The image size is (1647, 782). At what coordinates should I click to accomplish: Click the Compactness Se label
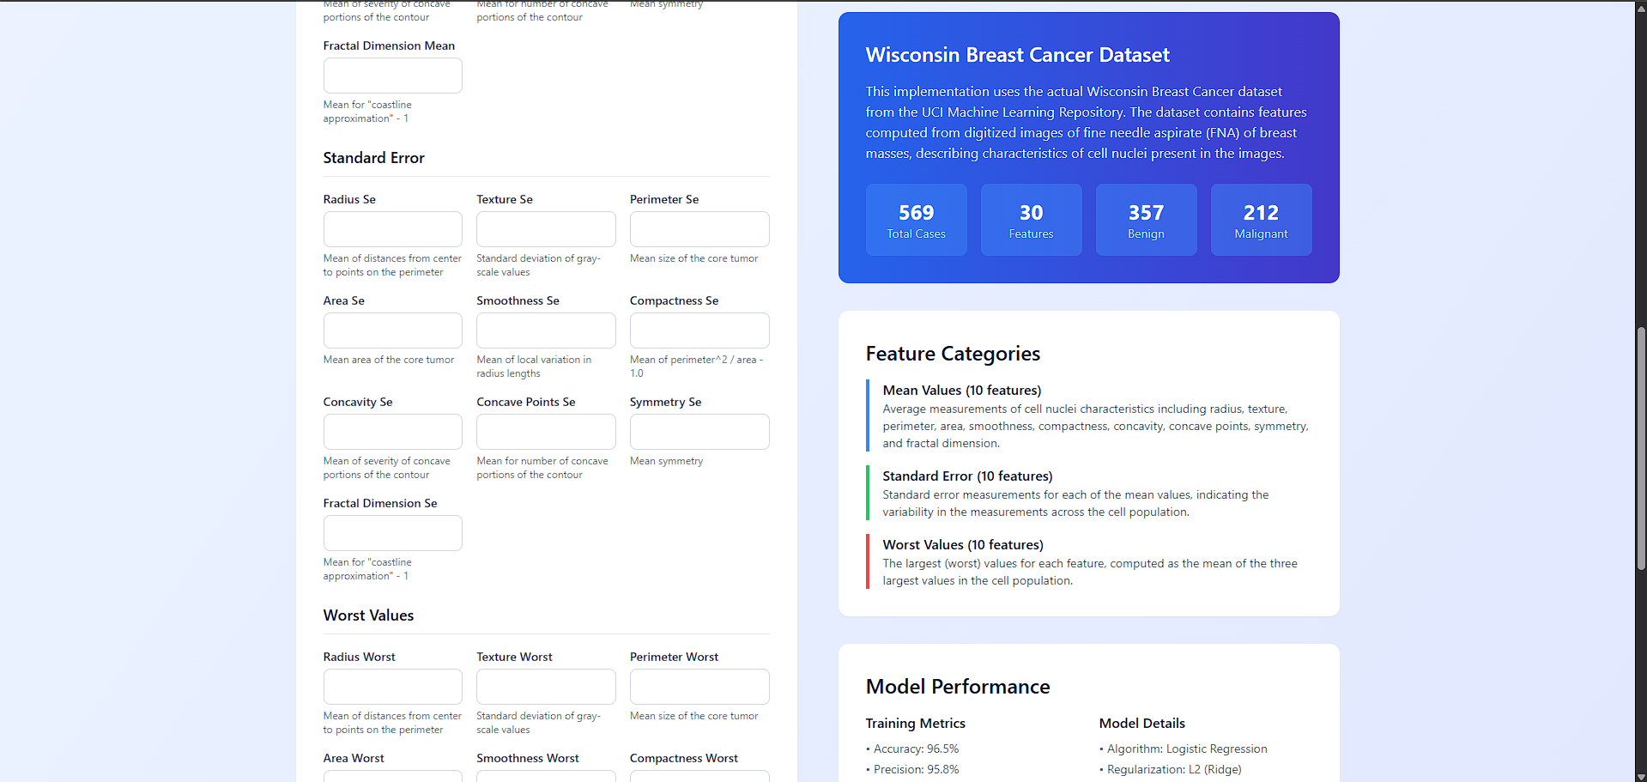(674, 300)
